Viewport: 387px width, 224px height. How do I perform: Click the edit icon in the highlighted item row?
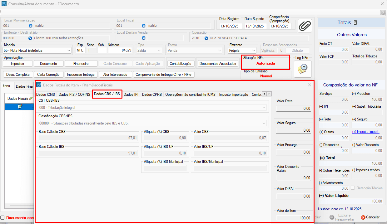click(x=20, y=106)
